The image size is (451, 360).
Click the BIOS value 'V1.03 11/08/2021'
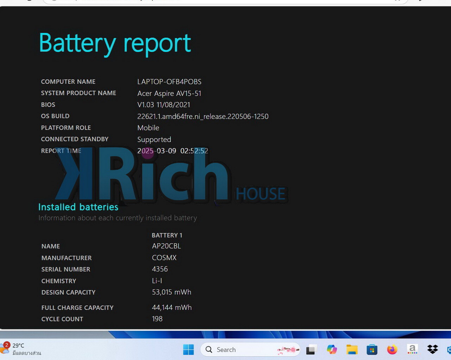pos(164,105)
